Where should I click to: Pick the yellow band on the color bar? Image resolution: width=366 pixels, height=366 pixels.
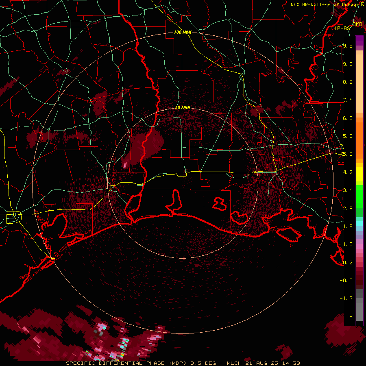coord(359,174)
